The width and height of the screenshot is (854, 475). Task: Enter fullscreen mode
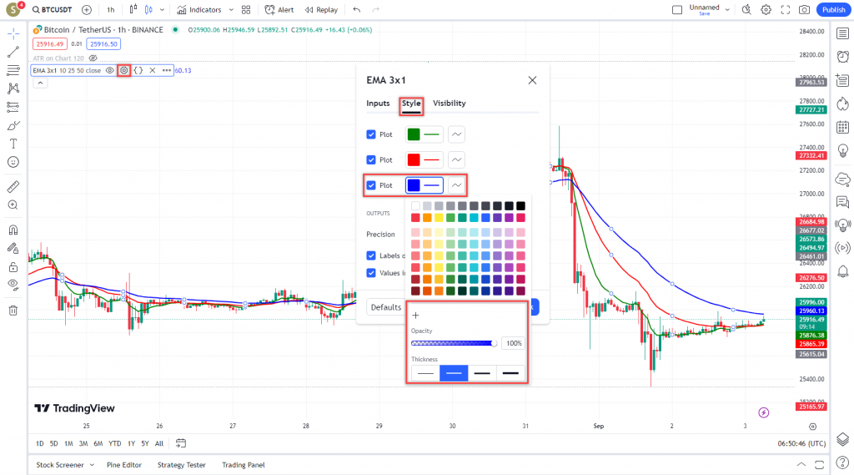tap(786, 10)
